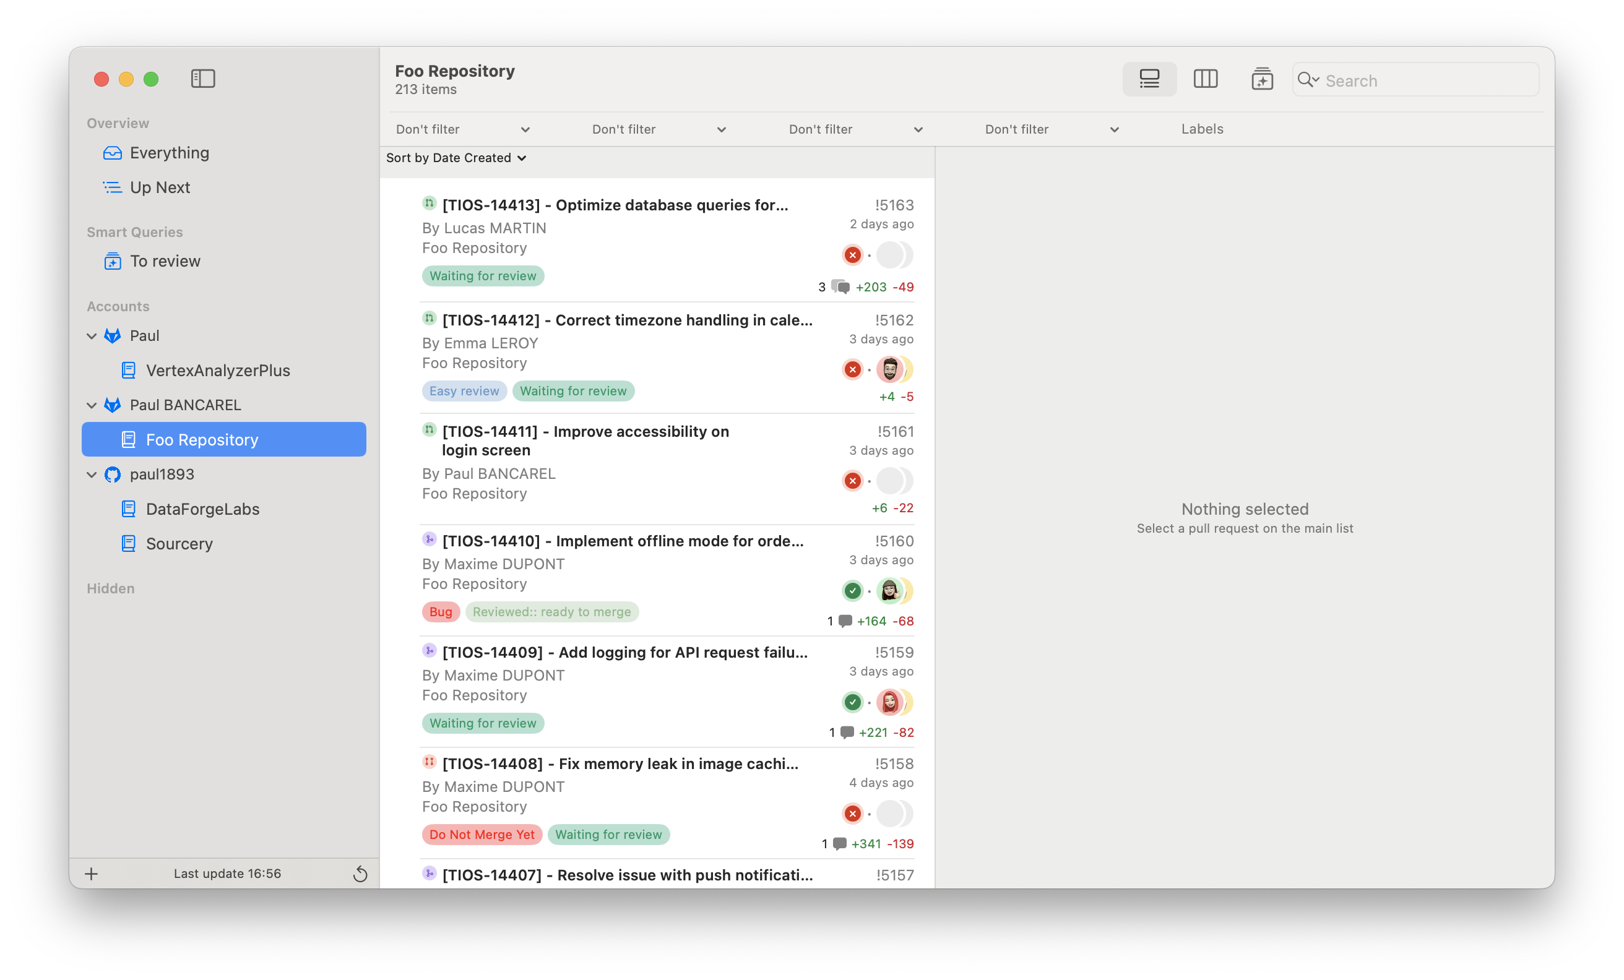The image size is (1624, 980).
Task: Click the VertexAnalyzerPlus repository icon
Action: coord(128,370)
